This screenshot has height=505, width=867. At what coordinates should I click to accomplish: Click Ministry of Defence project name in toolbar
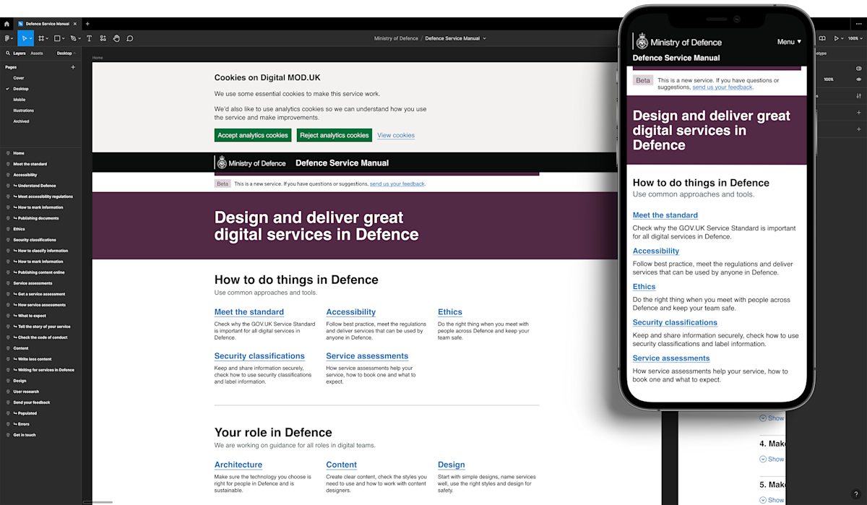coord(396,38)
